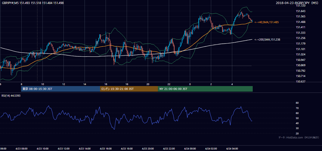This screenshot has height=151, width=322.
Task: Click the RSI(14) 44.5393 indicator label
Action: (11, 96)
